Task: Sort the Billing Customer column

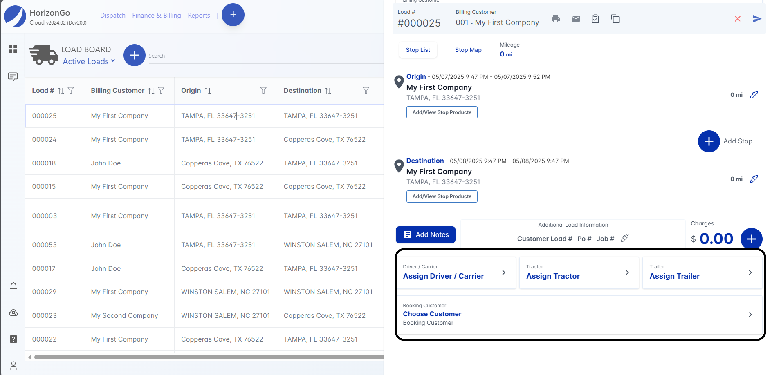Action: (151, 91)
